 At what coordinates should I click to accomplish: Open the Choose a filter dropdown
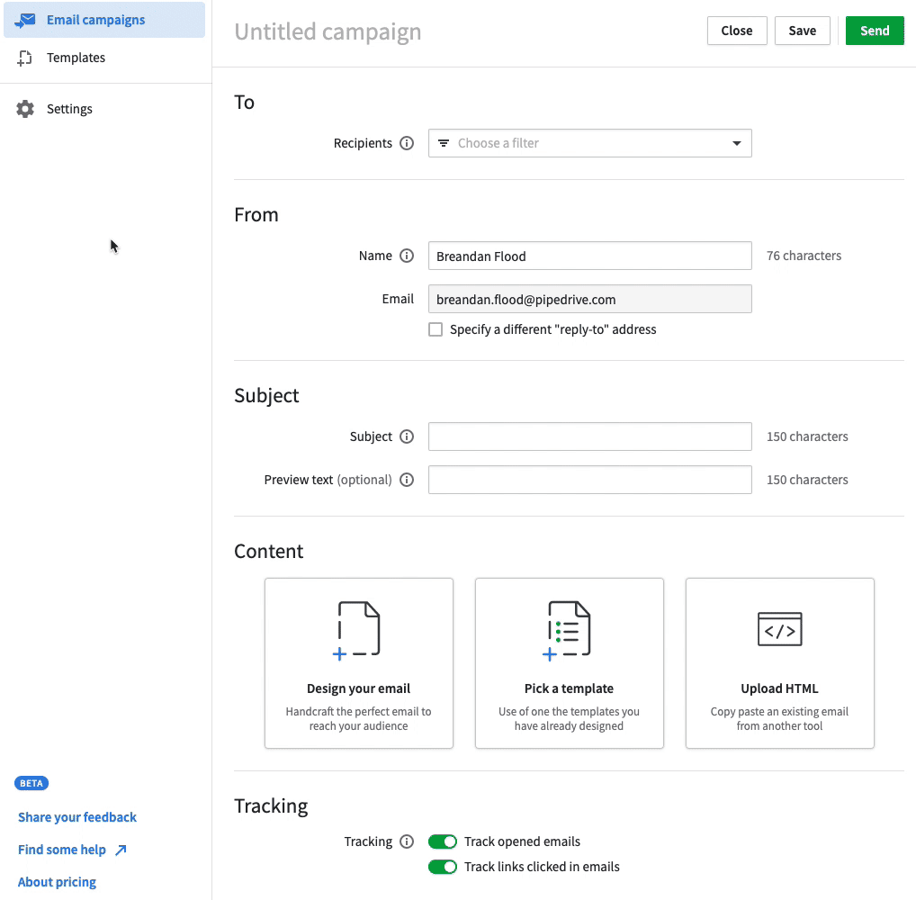(589, 142)
